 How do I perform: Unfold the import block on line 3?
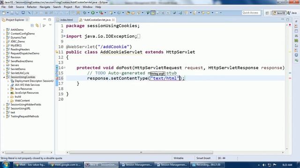coord(65,36)
